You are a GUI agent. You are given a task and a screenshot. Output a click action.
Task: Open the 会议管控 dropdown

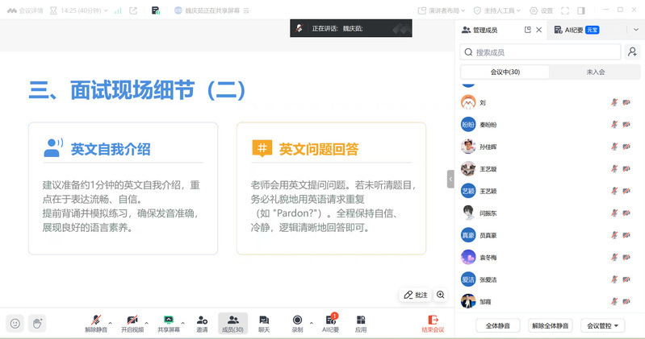pyautogui.click(x=604, y=325)
